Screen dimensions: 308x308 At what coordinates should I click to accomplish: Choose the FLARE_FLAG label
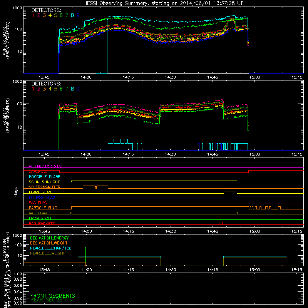coord(40,192)
